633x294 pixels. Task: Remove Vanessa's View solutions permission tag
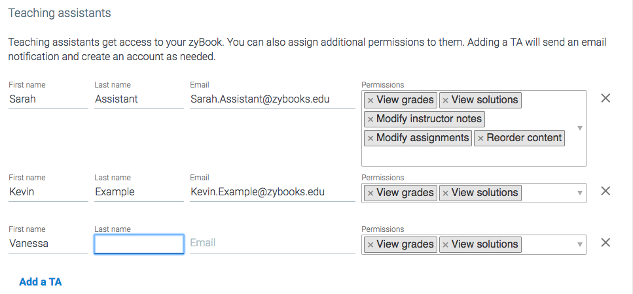click(x=446, y=244)
